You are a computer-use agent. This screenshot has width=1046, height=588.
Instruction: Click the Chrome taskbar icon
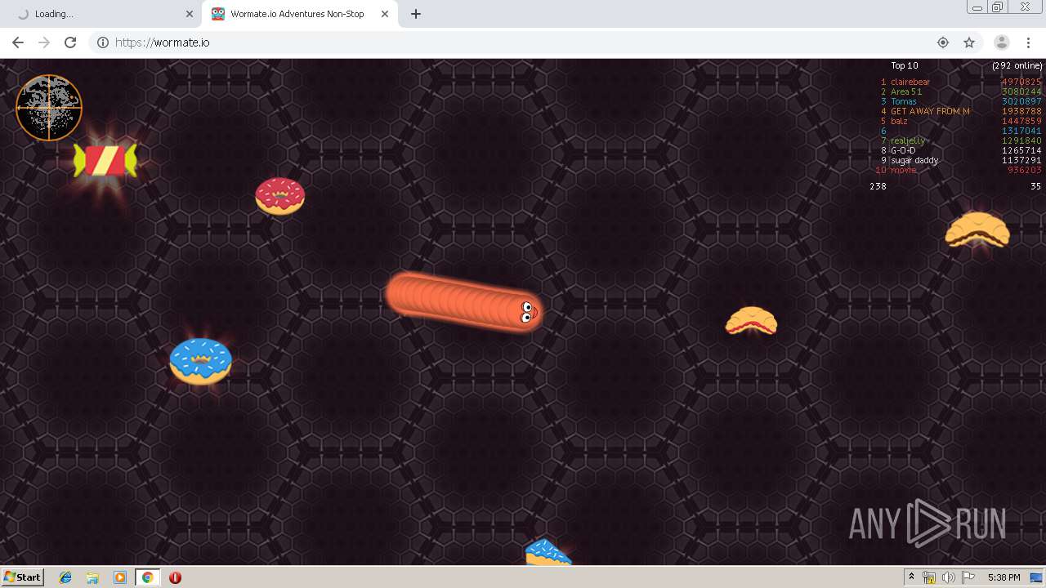click(x=147, y=577)
